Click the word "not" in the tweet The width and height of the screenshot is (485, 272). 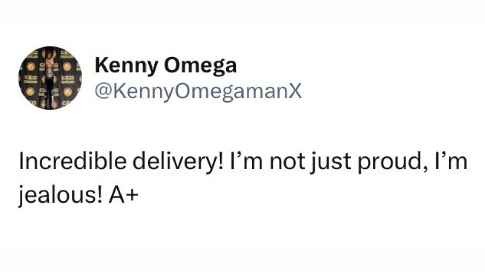pos(287,161)
